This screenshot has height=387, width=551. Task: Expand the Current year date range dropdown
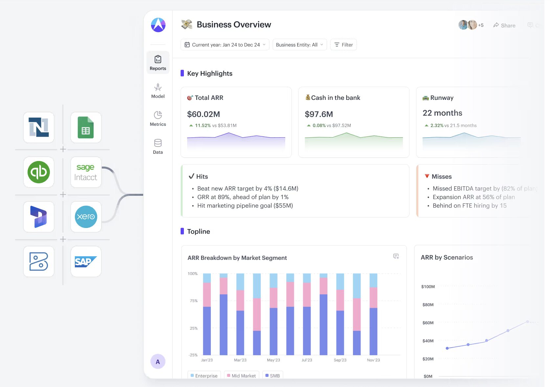225,45
